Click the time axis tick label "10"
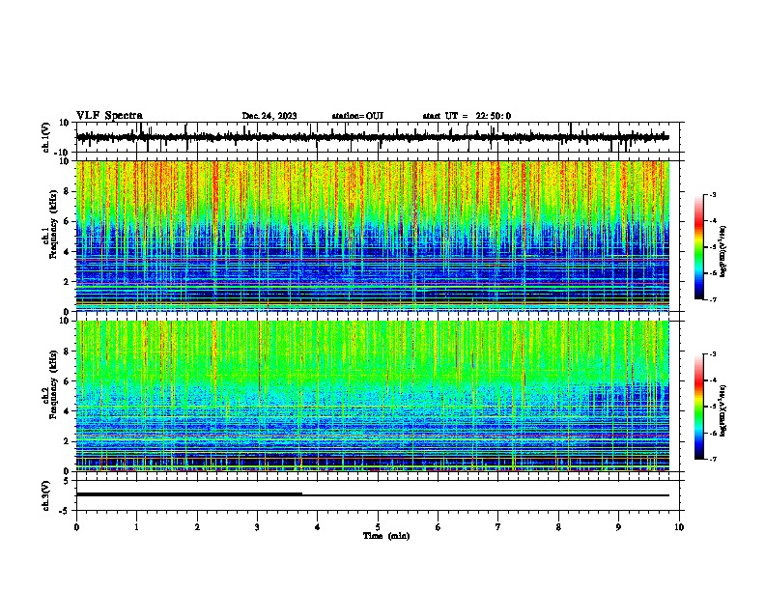Screen dimensions: 765x591 (x=679, y=527)
